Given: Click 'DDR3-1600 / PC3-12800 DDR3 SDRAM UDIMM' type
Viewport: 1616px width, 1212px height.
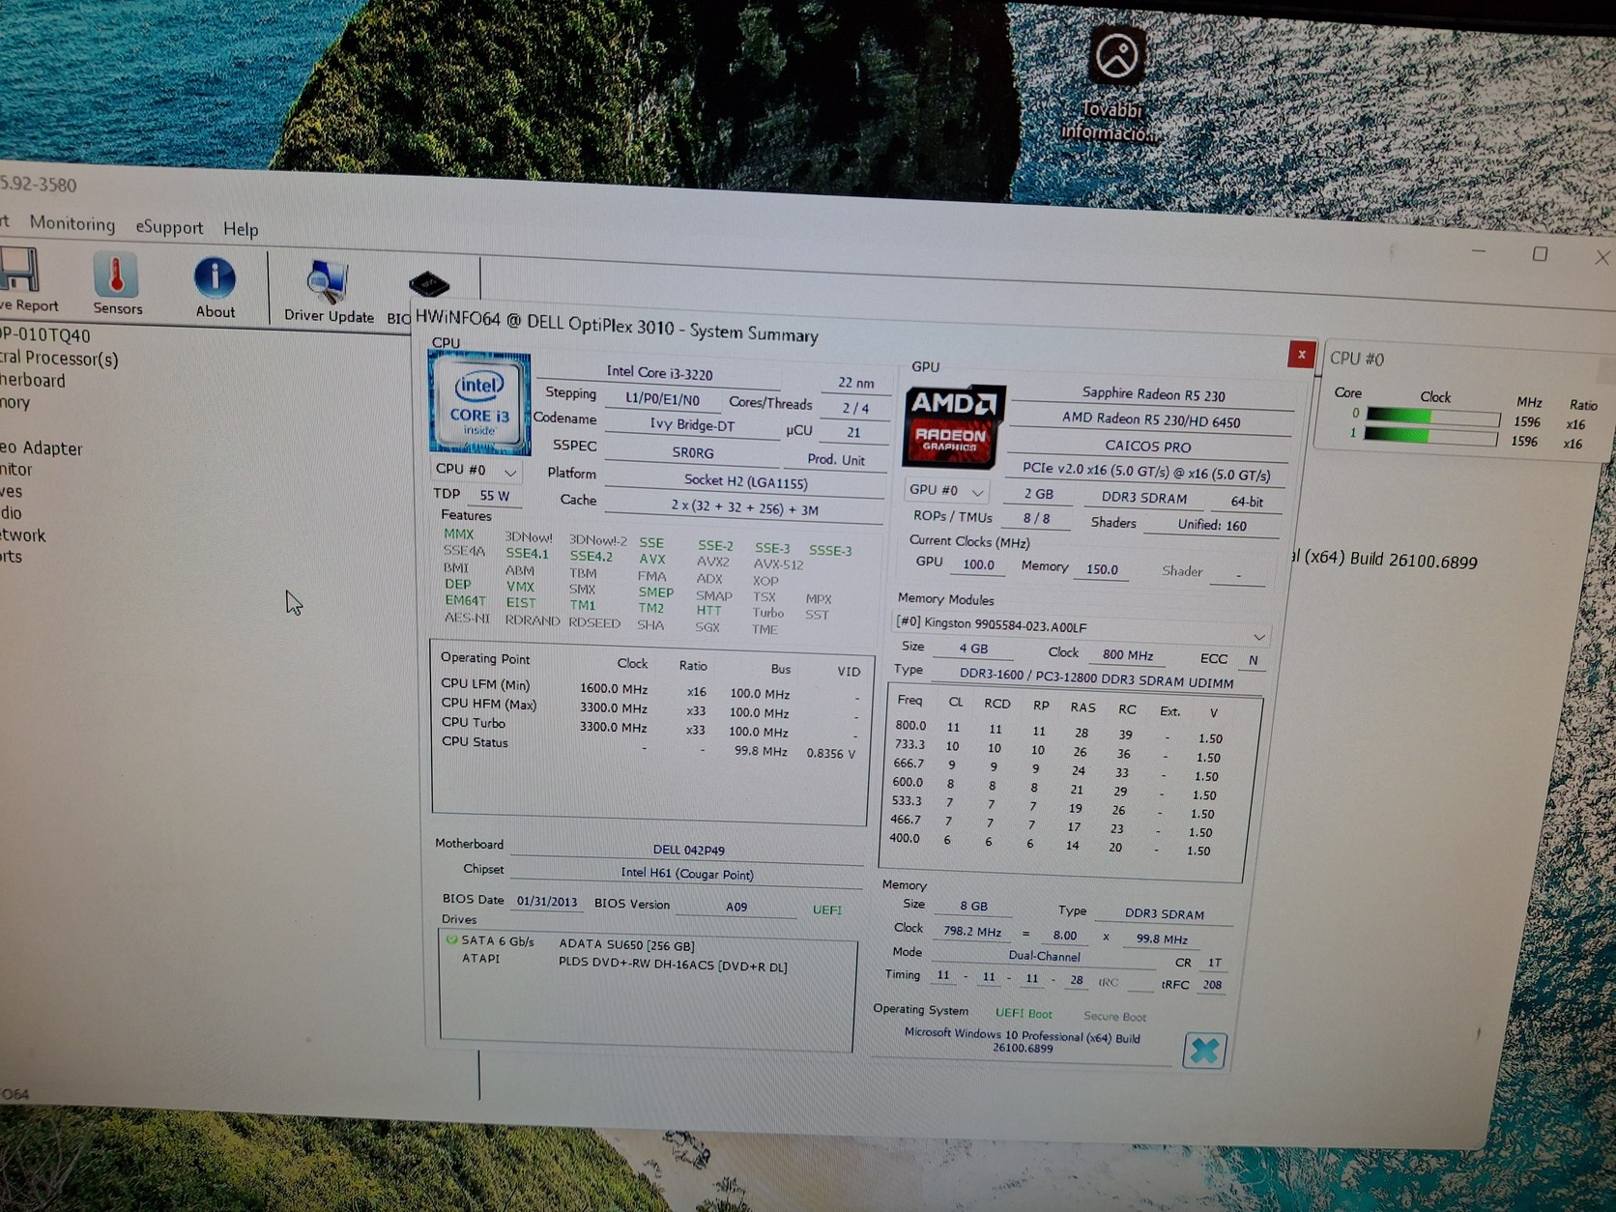Looking at the screenshot, I should (1096, 678).
